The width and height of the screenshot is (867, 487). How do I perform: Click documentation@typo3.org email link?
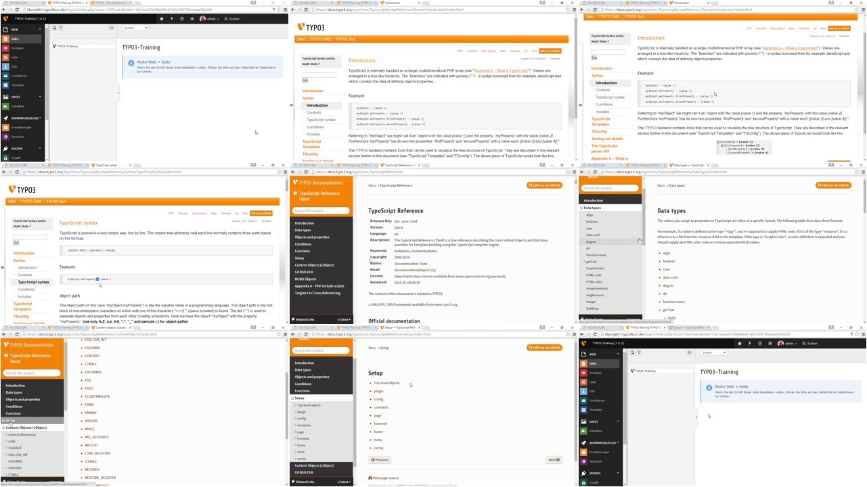tap(414, 270)
